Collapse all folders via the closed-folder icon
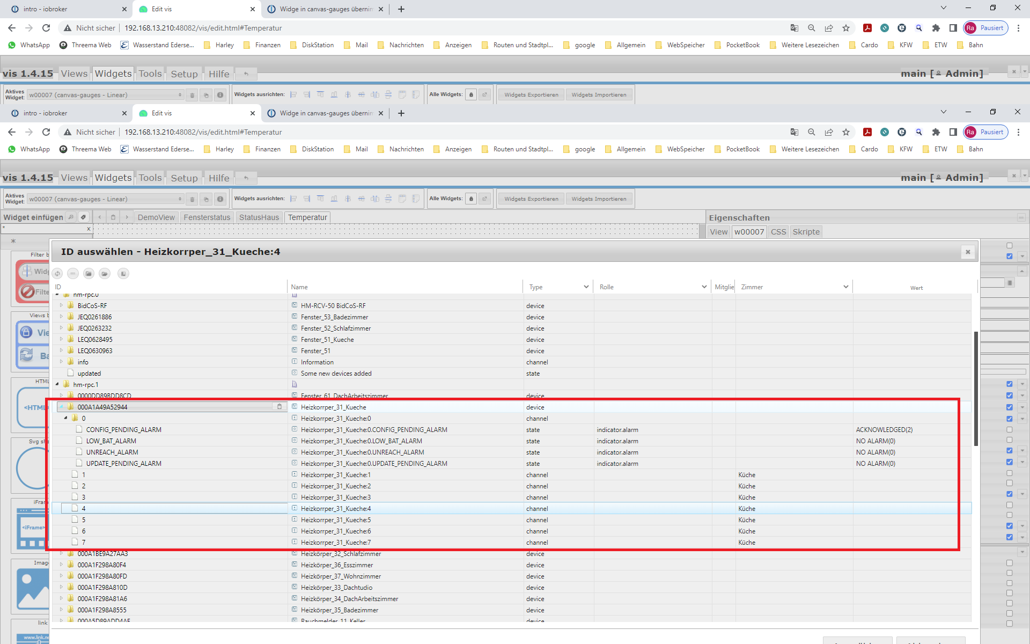Image resolution: width=1030 pixels, height=644 pixels. [x=89, y=274]
